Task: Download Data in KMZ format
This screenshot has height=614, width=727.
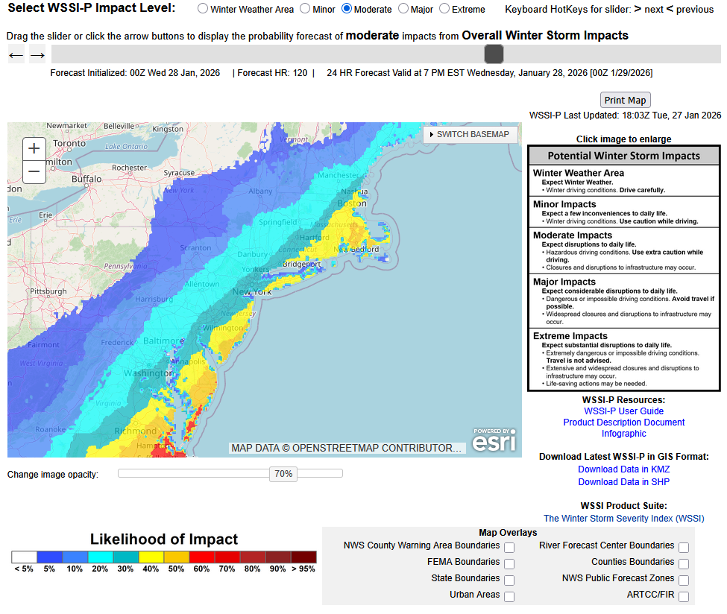Action: [623, 469]
